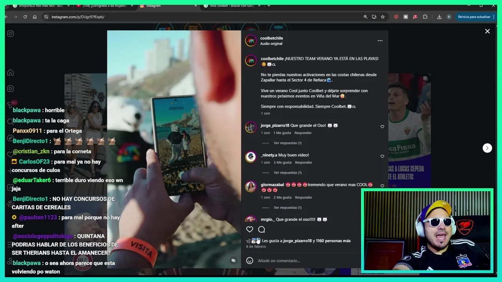
Task: Click chat message 'Panxx0911 : para el Ortega'
Action: pos(47,131)
